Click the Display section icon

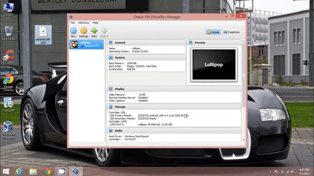click(110, 89)
